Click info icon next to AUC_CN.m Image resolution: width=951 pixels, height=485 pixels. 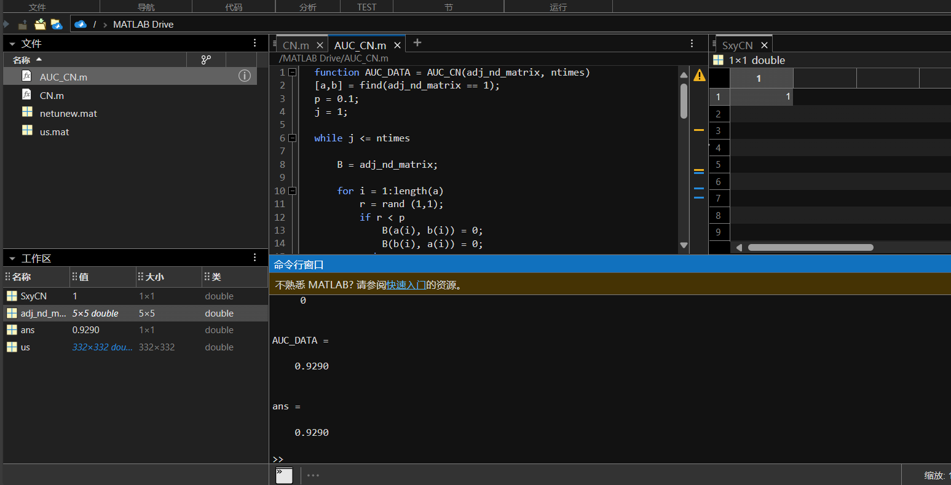click(244, 76)
